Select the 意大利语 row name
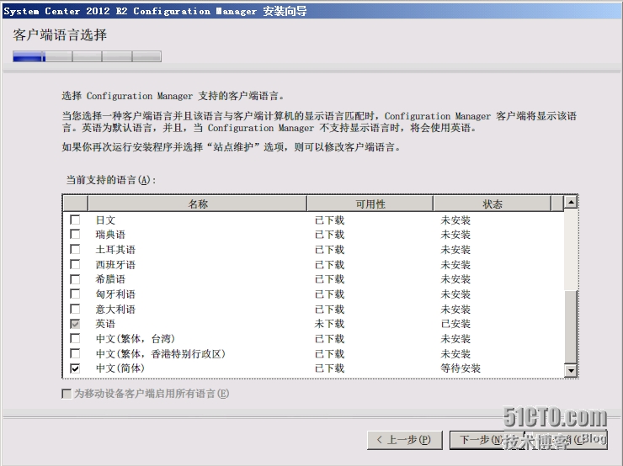 pos(115,310)
